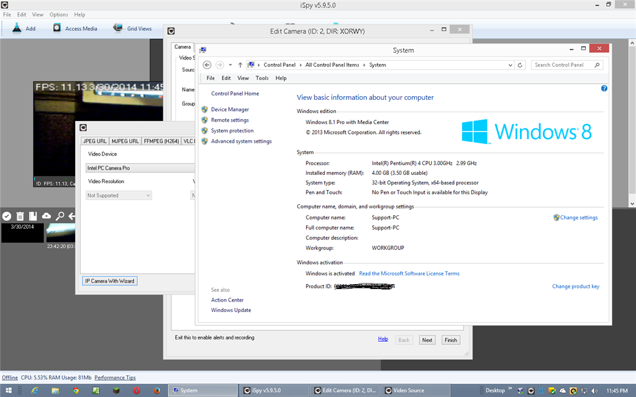Open Performance Tips in the status bar
The image size is (636, 397).
[115, 378]
